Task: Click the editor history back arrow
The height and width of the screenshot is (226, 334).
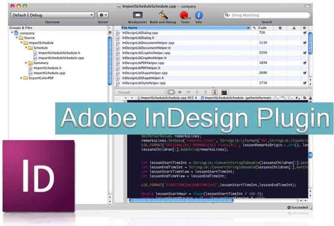Action: (x=126, y=98)
